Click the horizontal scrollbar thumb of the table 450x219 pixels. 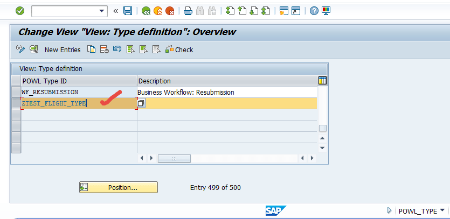coord(174,158)
